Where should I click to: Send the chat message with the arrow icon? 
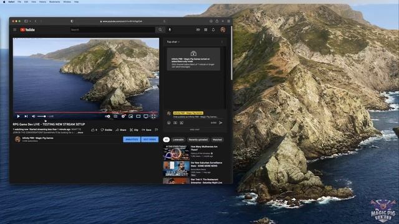(221, 123)
